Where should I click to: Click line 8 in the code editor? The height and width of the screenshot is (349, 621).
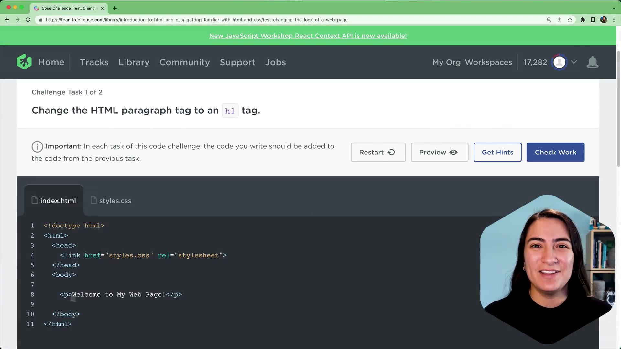pos(121,294)
